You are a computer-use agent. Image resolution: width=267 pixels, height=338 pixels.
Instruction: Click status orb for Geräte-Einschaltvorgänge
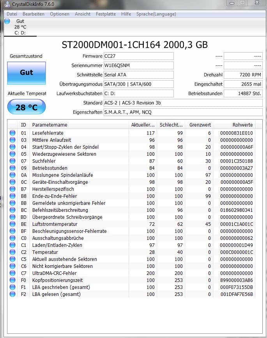[x=12, y=182]
